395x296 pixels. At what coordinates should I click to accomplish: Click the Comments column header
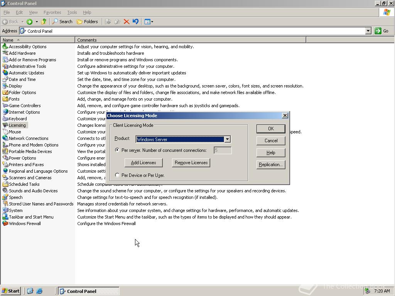(191, 40)
